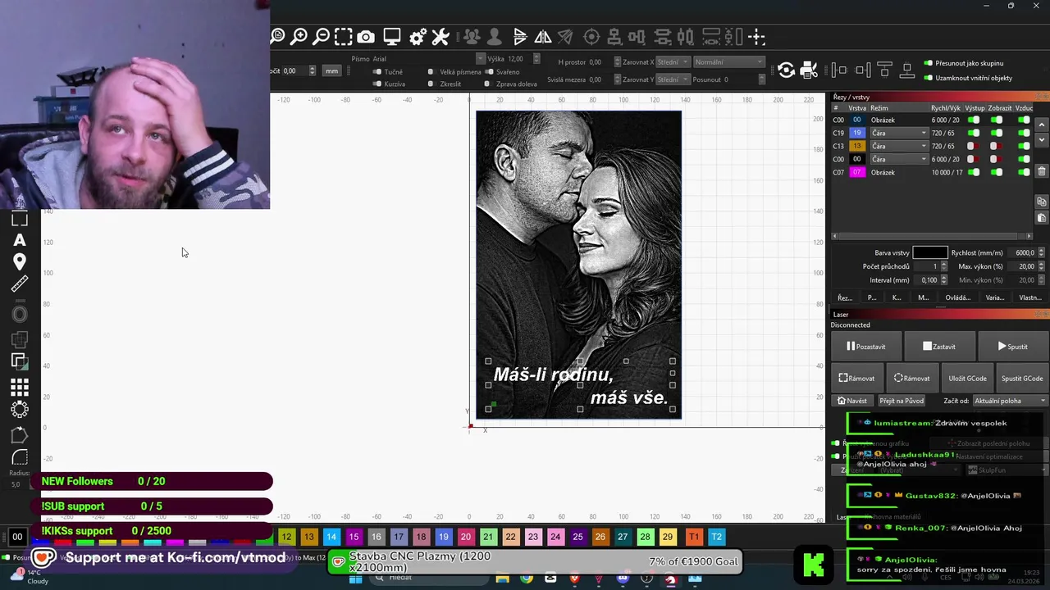Pick palette color 19 blue swatch
1050x590 pixels.
click(x=443, y=537)
